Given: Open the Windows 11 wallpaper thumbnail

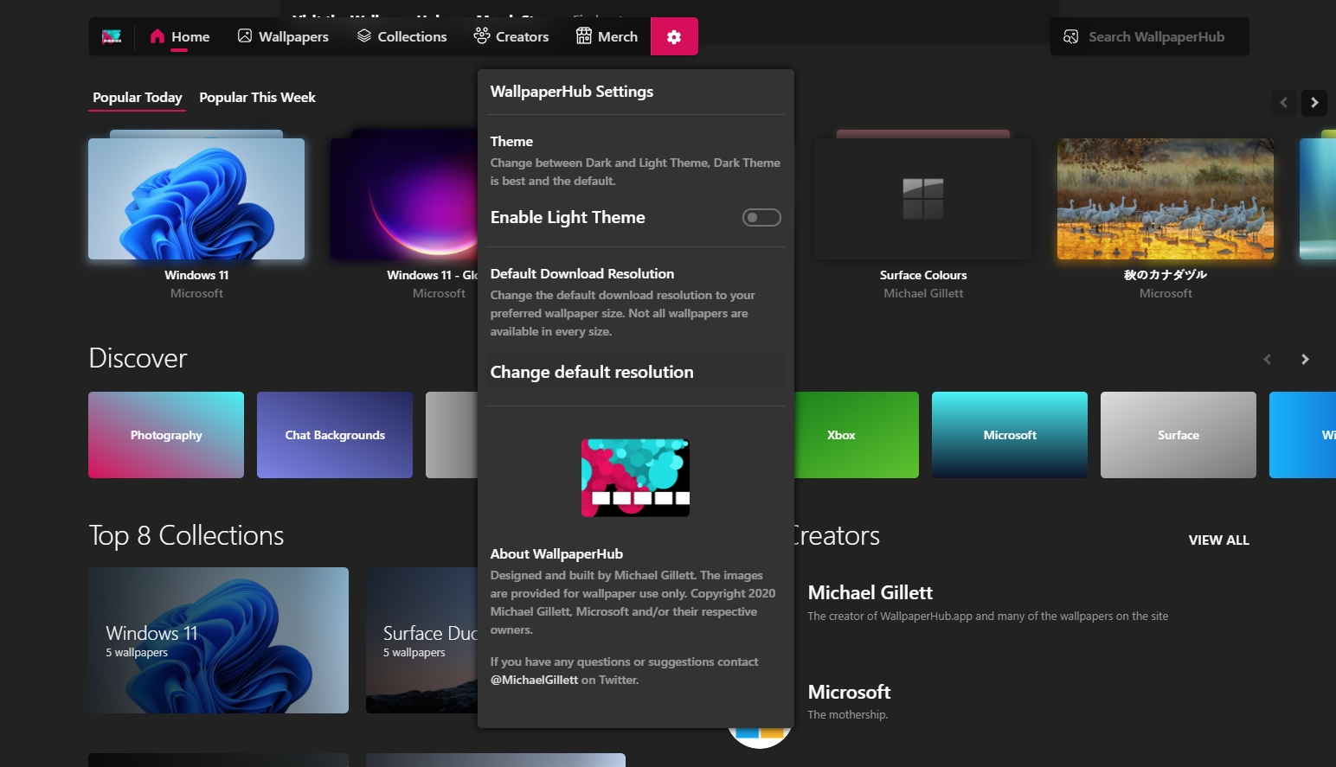Looking at the screenshot, I should tap(196, 199).
